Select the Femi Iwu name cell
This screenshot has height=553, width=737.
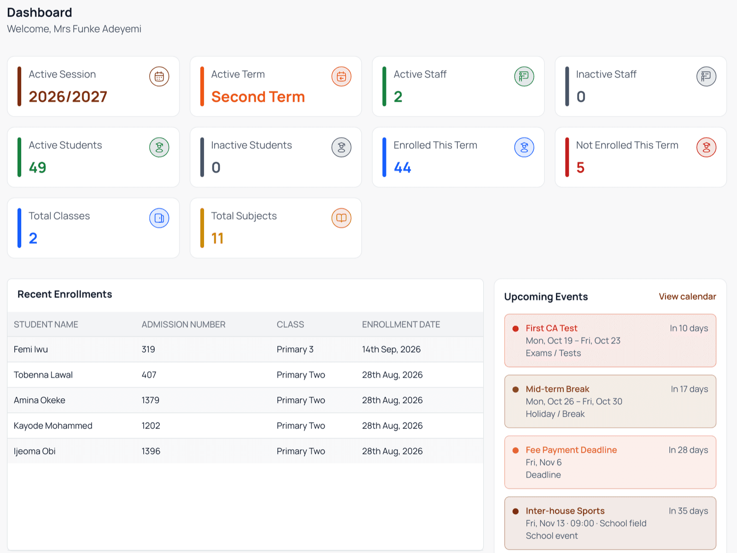[31, 349]
